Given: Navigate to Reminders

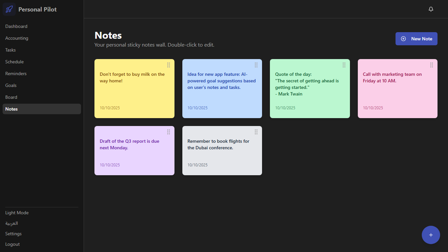Looking at the screenshot, I should click(x=16, y=73).
